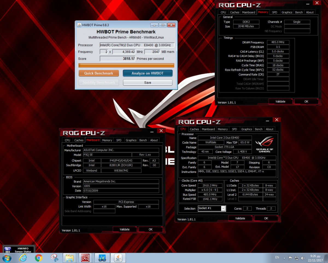Open Memory tab in bottom-left Mainboard window
Screen dimensions: 328x263
[x=107, y=140]
